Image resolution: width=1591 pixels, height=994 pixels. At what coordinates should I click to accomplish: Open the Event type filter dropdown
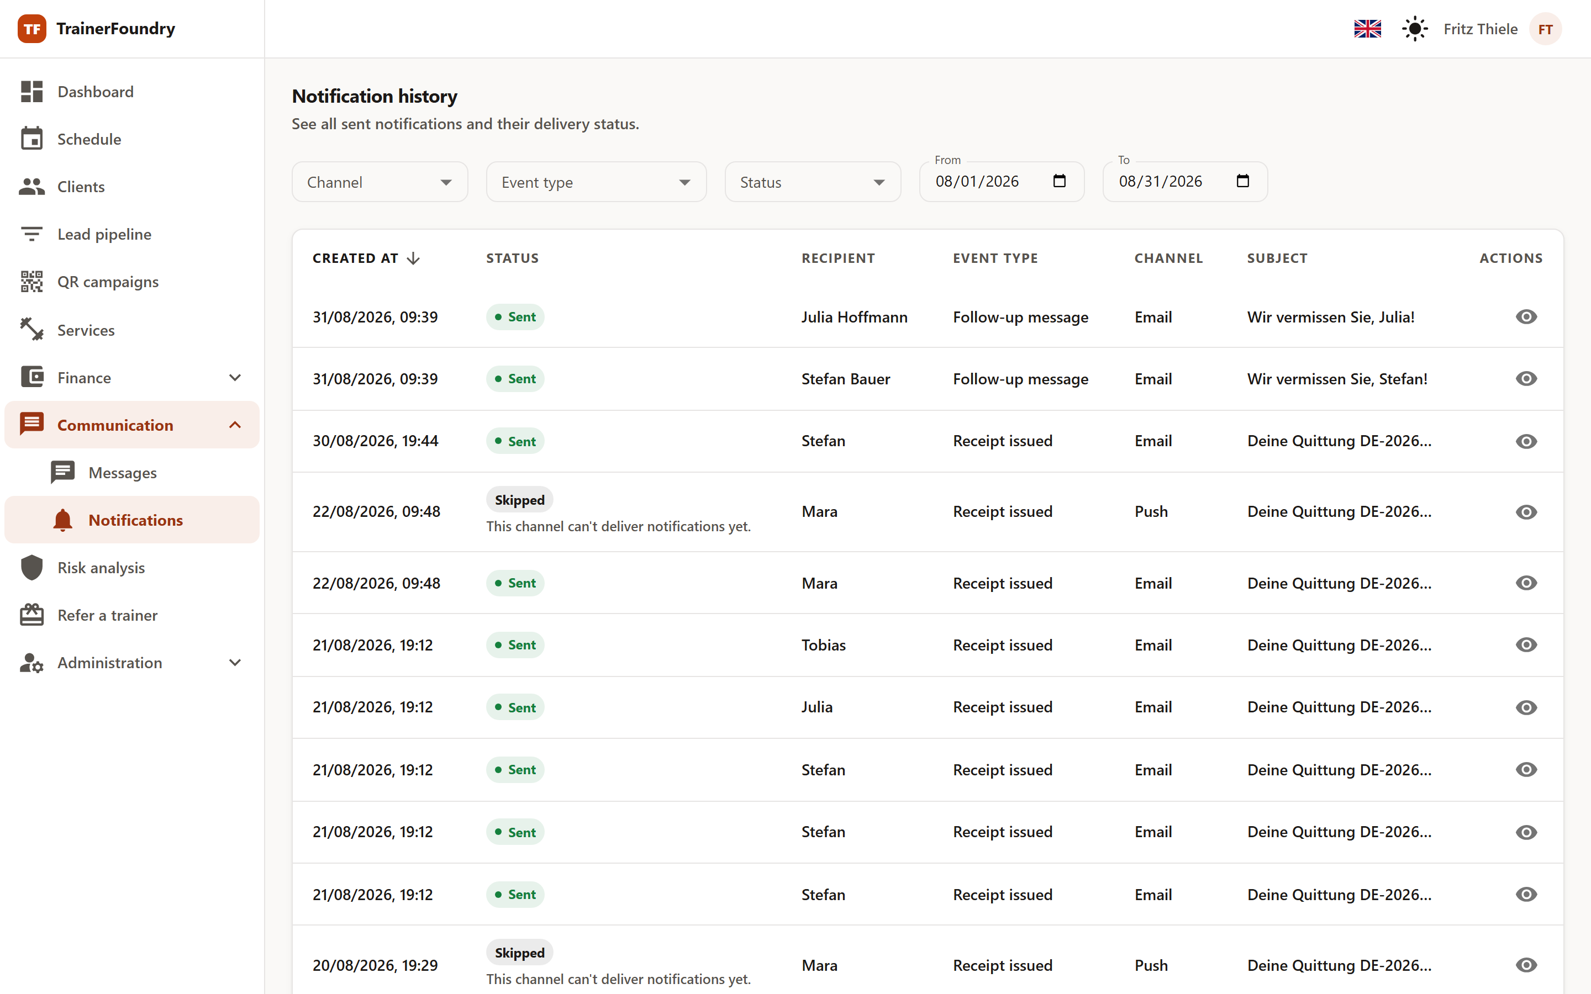(x=596, y=182)
